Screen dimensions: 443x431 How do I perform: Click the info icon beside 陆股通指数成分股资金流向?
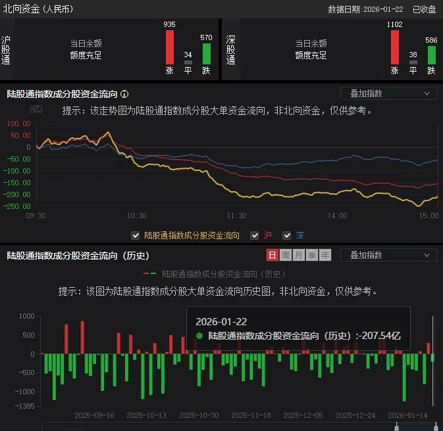point(124,94)
